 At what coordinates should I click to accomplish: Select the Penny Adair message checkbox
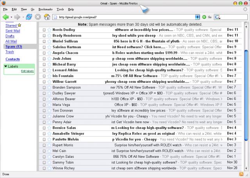point(44,122)
